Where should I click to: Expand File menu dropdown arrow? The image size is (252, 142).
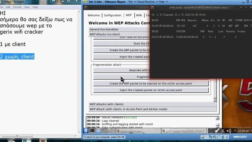pos(135,2)
